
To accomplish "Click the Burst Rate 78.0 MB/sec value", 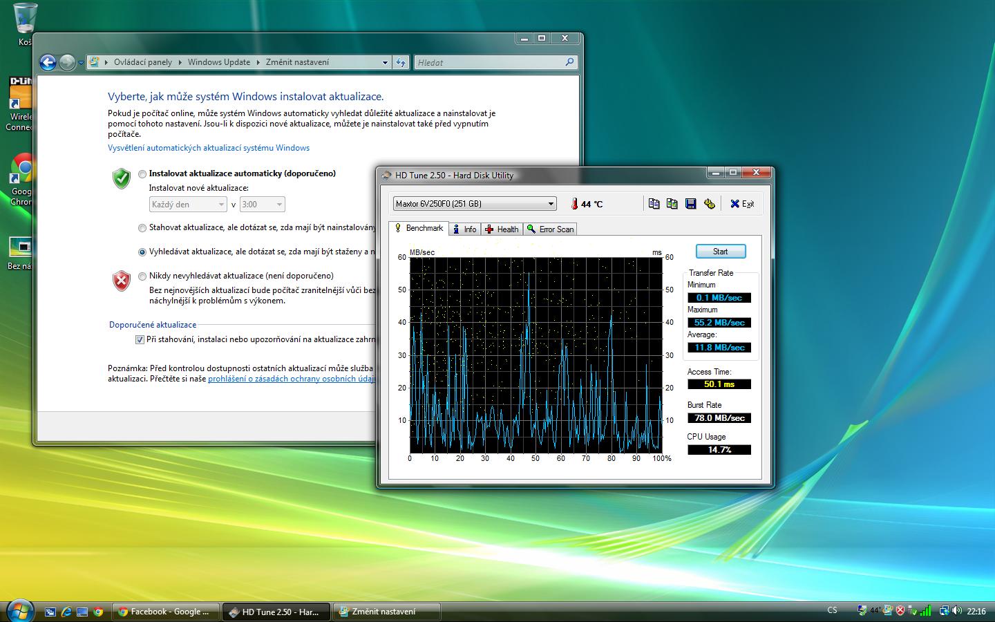I will (x=719, y=418).
